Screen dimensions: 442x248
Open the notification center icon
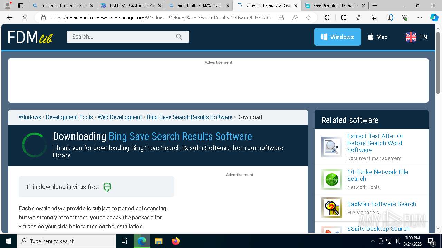431,241
